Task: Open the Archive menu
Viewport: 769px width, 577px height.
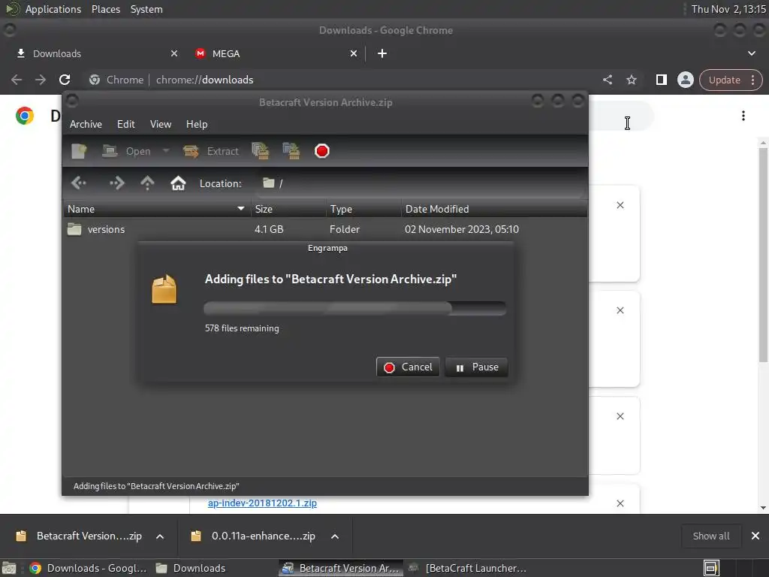Action: point(86,124)
